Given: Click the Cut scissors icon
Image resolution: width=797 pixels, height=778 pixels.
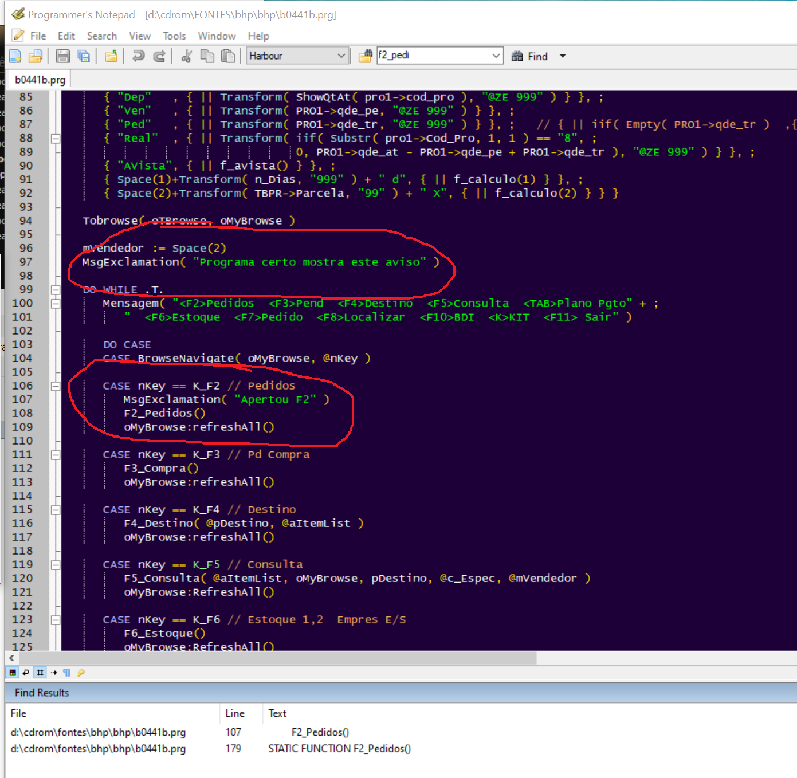Looking at the screenshot, I should click(186, 56).
